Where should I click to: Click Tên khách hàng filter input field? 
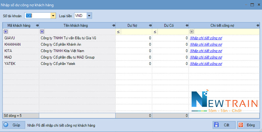(x=80, y=32)
